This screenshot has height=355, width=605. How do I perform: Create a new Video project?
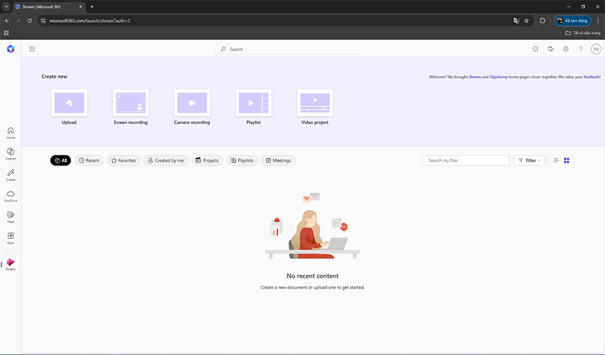pyautogui.click(x=315, y=107)
